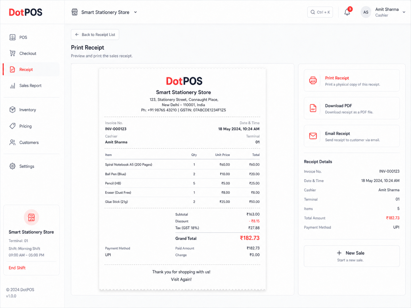Open the Customers menu item

31,142
